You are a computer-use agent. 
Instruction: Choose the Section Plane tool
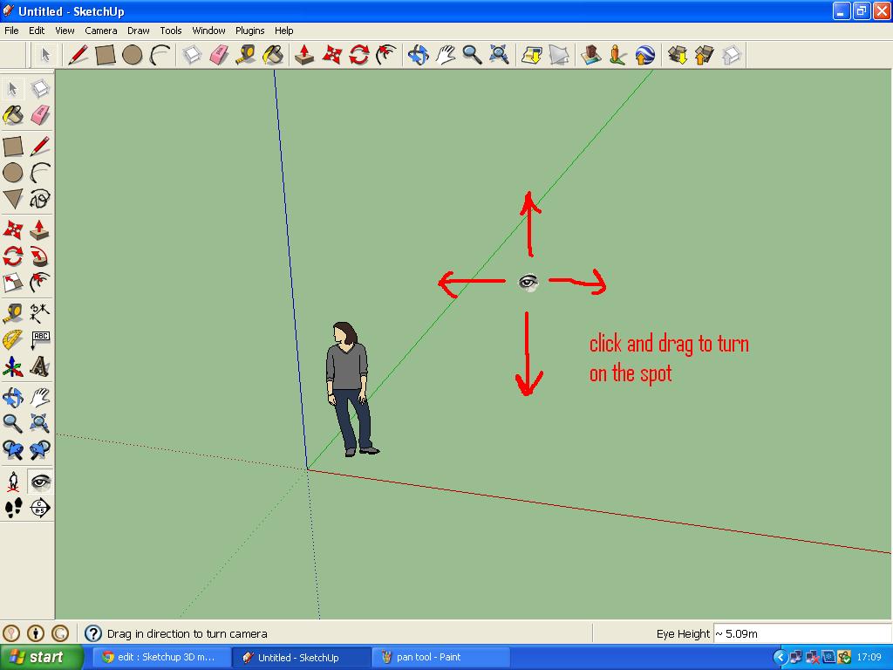tap(40, 508)
